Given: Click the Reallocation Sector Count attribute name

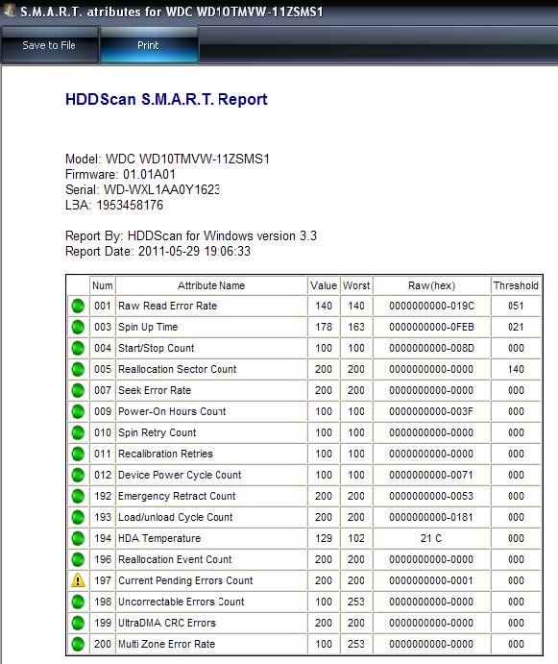Looking at the screenshot, I should pos(178,369).
